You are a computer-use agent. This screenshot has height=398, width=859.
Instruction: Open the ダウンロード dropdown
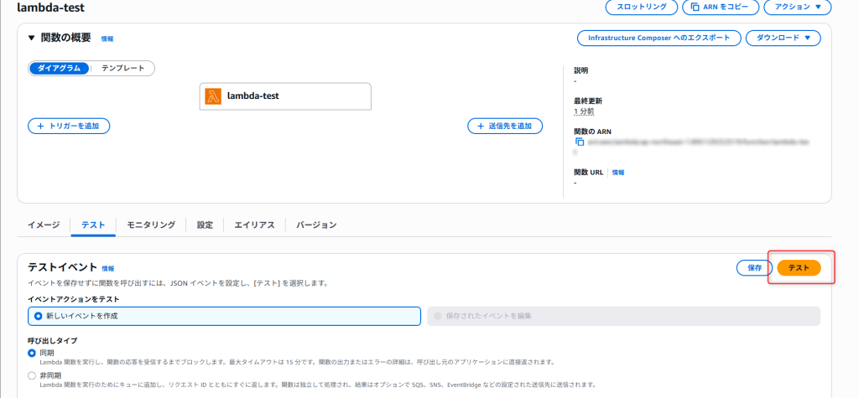point(783,38)
